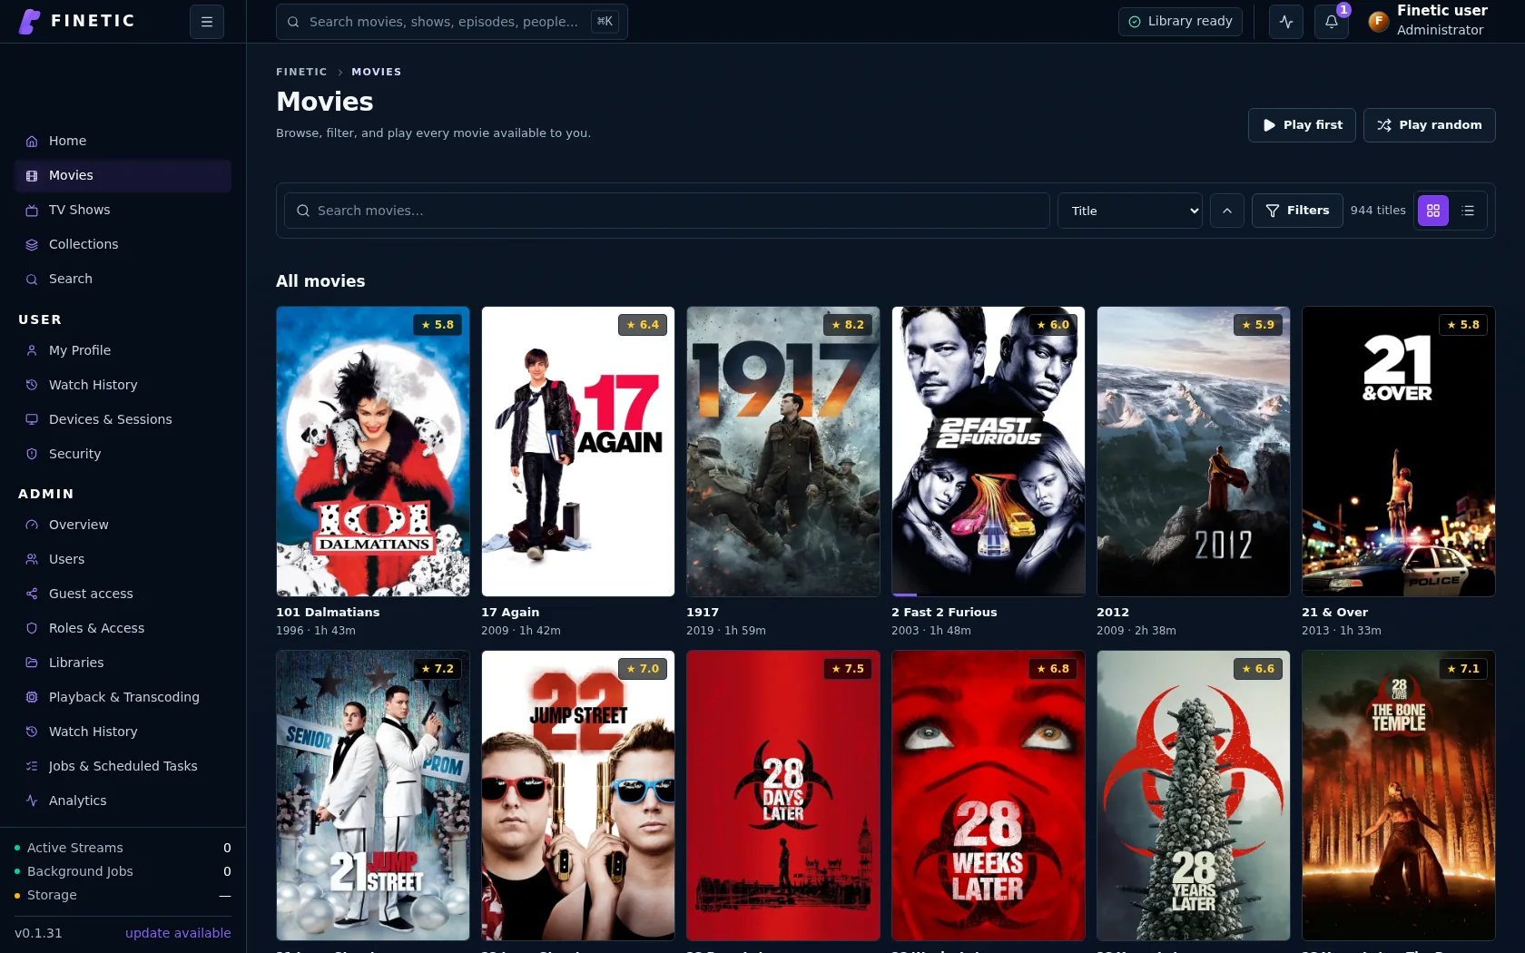The height and width of the screenshot is (953, 1525).
Task: Open Libraries admin page
Action: (123, 663)
